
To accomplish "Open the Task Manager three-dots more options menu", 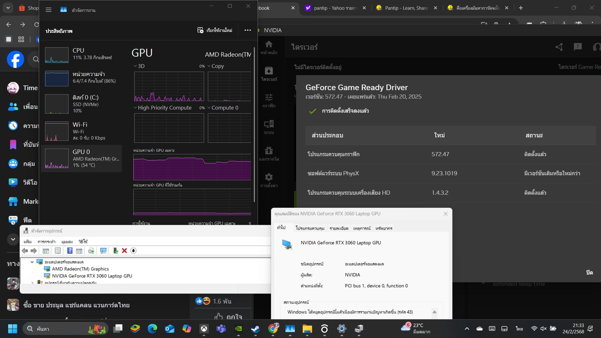I will coord(248,30).
